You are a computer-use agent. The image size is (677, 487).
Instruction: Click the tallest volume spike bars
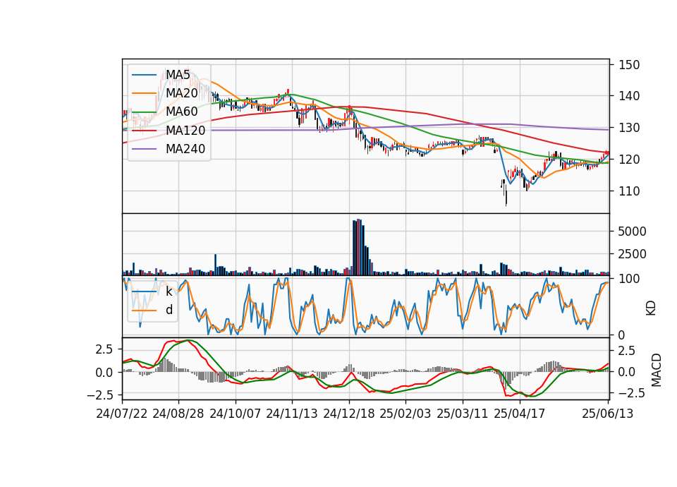[x=358, y=247]
